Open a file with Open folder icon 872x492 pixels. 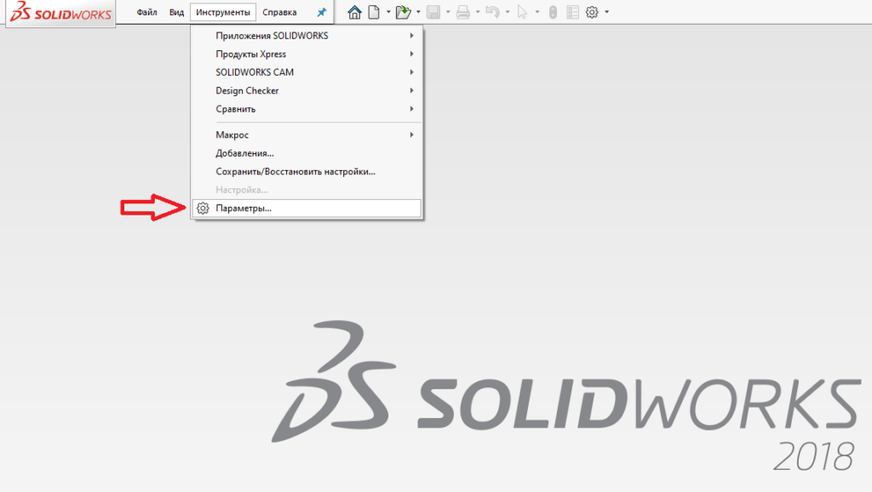pos(403,12)
